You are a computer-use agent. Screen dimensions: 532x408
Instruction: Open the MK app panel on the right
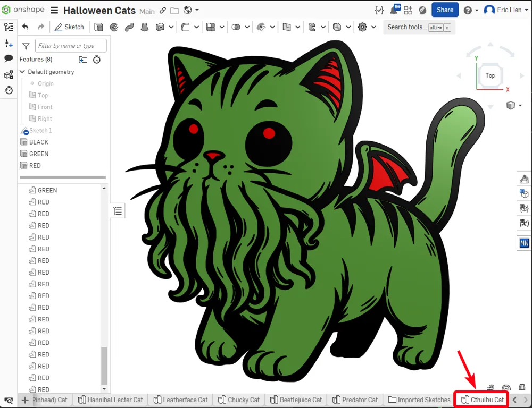coord(524,243)
